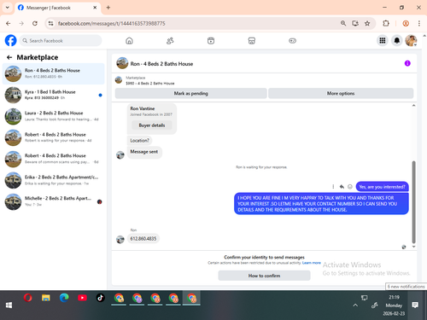
Task: Click the How to confirm button
Action: (264, 276)
